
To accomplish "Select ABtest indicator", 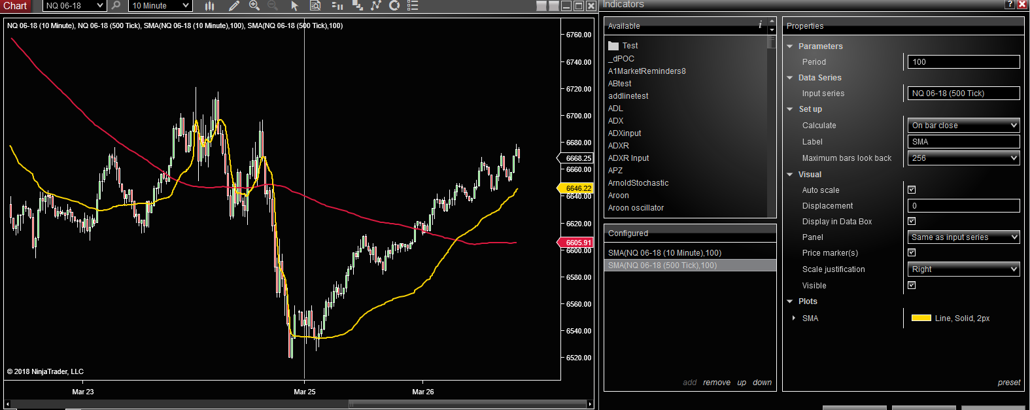I will pyautogui.click(x=620, y=83).
